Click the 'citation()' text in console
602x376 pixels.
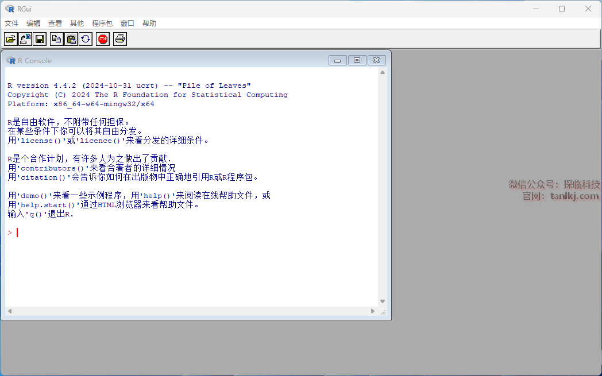click(44, 177)
